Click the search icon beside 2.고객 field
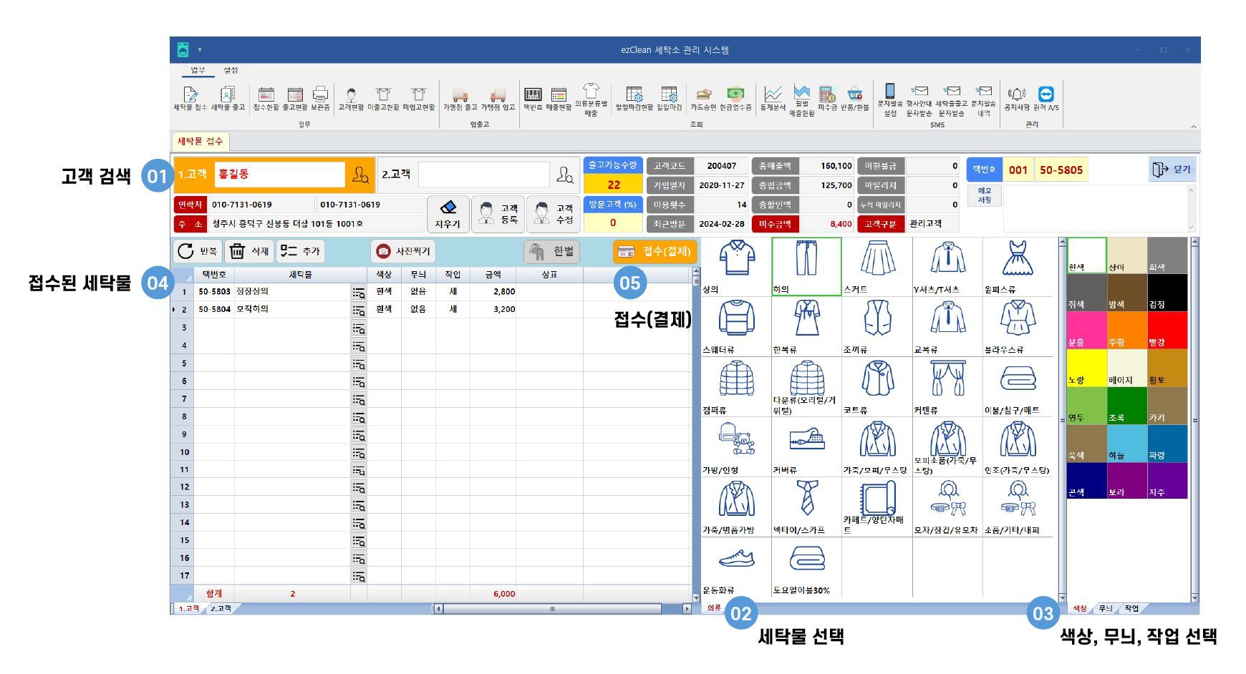The height and width of the screenshot is (674, 1246). click(x=565, y=175)
